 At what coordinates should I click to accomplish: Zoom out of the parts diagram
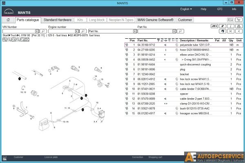pos(9,40)
